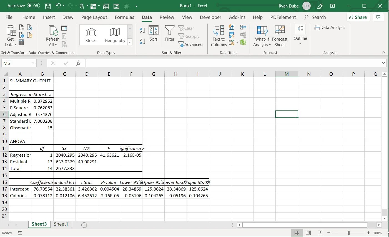The image size is (389, 237).
Task: Expand the Data Types gallery
Action: tap(130, 42)
